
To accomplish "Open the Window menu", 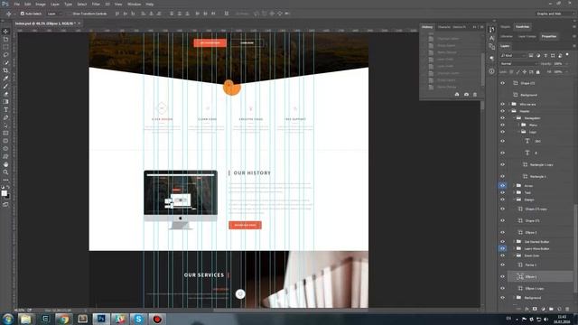I will click(134, 4).
